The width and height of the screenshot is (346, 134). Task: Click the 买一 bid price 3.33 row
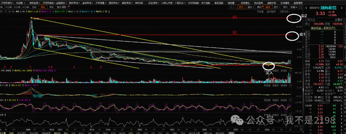click(x=324, y=46)
